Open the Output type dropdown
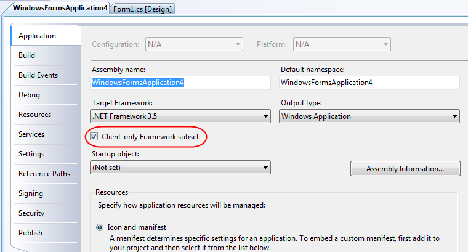Screen dimensions: 468x252 [x=369, y=116]
